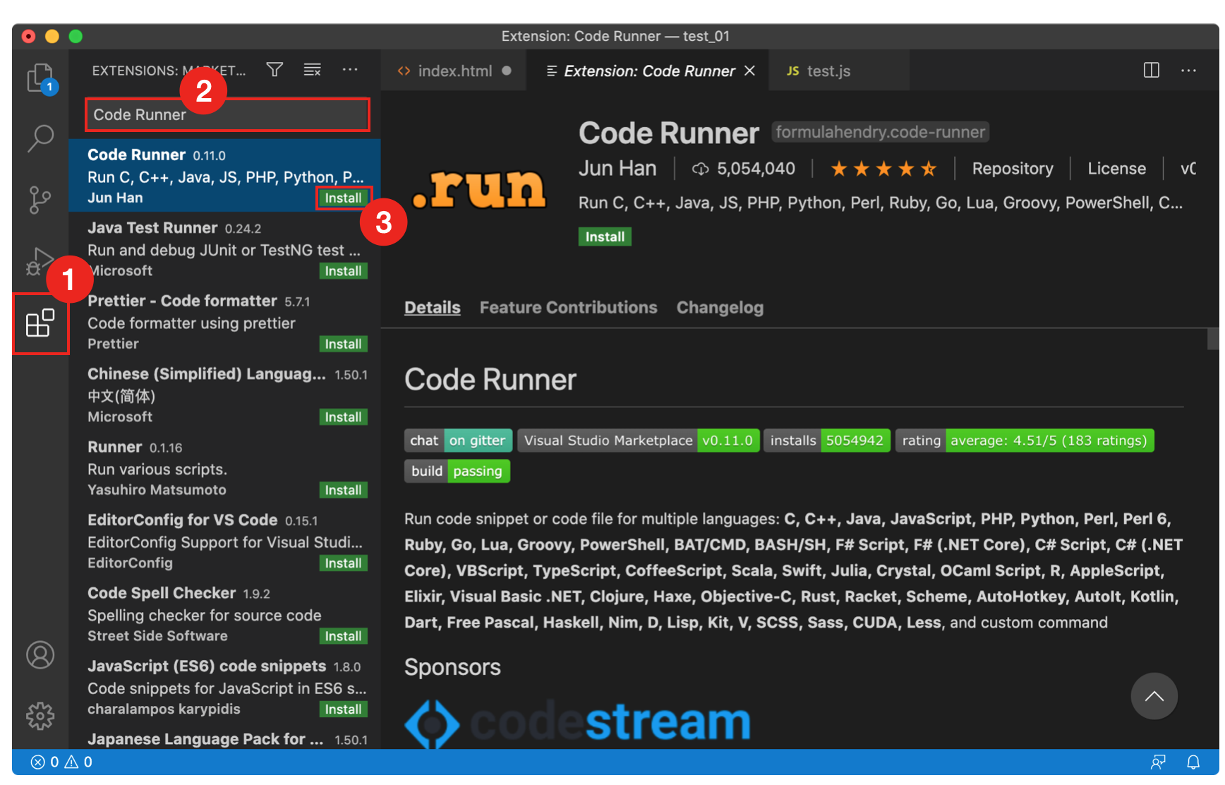Viewport: 1225px width, 785px height.
Task: Open the Accounts menu icon
Action: pos(40,655)
